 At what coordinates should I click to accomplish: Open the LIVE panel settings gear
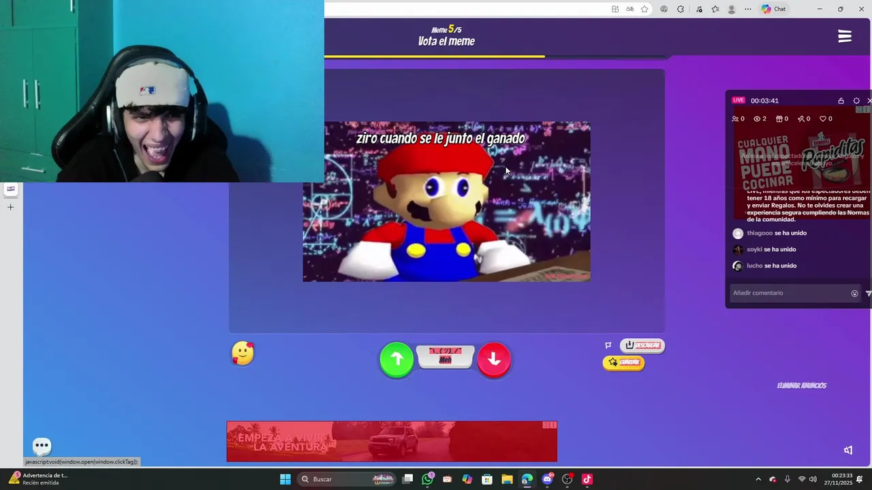coord(856,101)
